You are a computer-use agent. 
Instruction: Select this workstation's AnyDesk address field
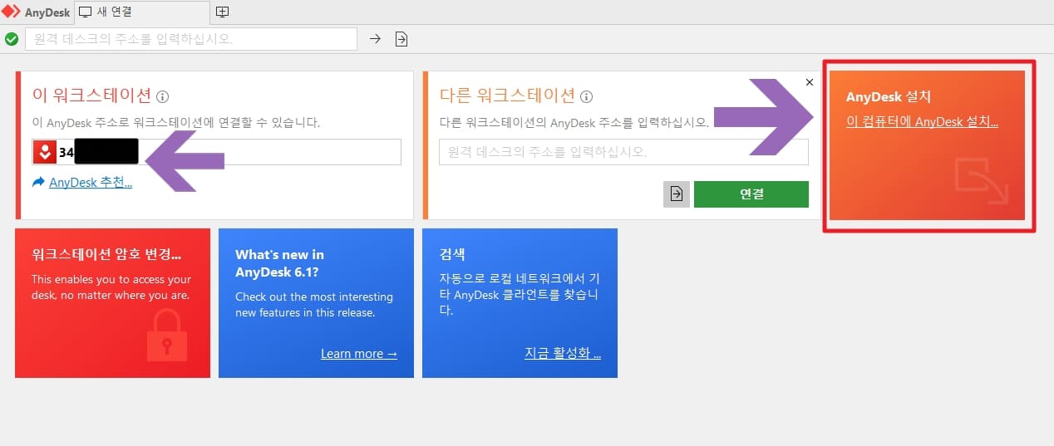[217, 152]
